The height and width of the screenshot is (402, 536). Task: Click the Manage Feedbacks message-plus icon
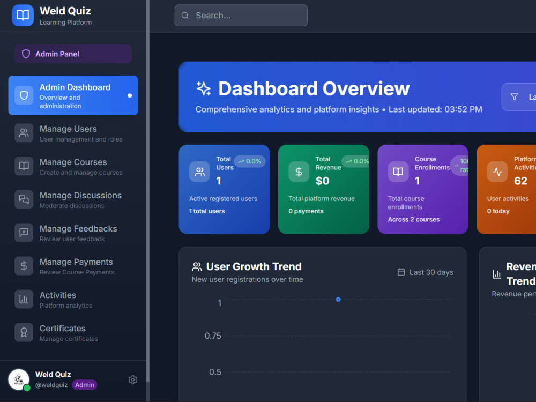24,233
